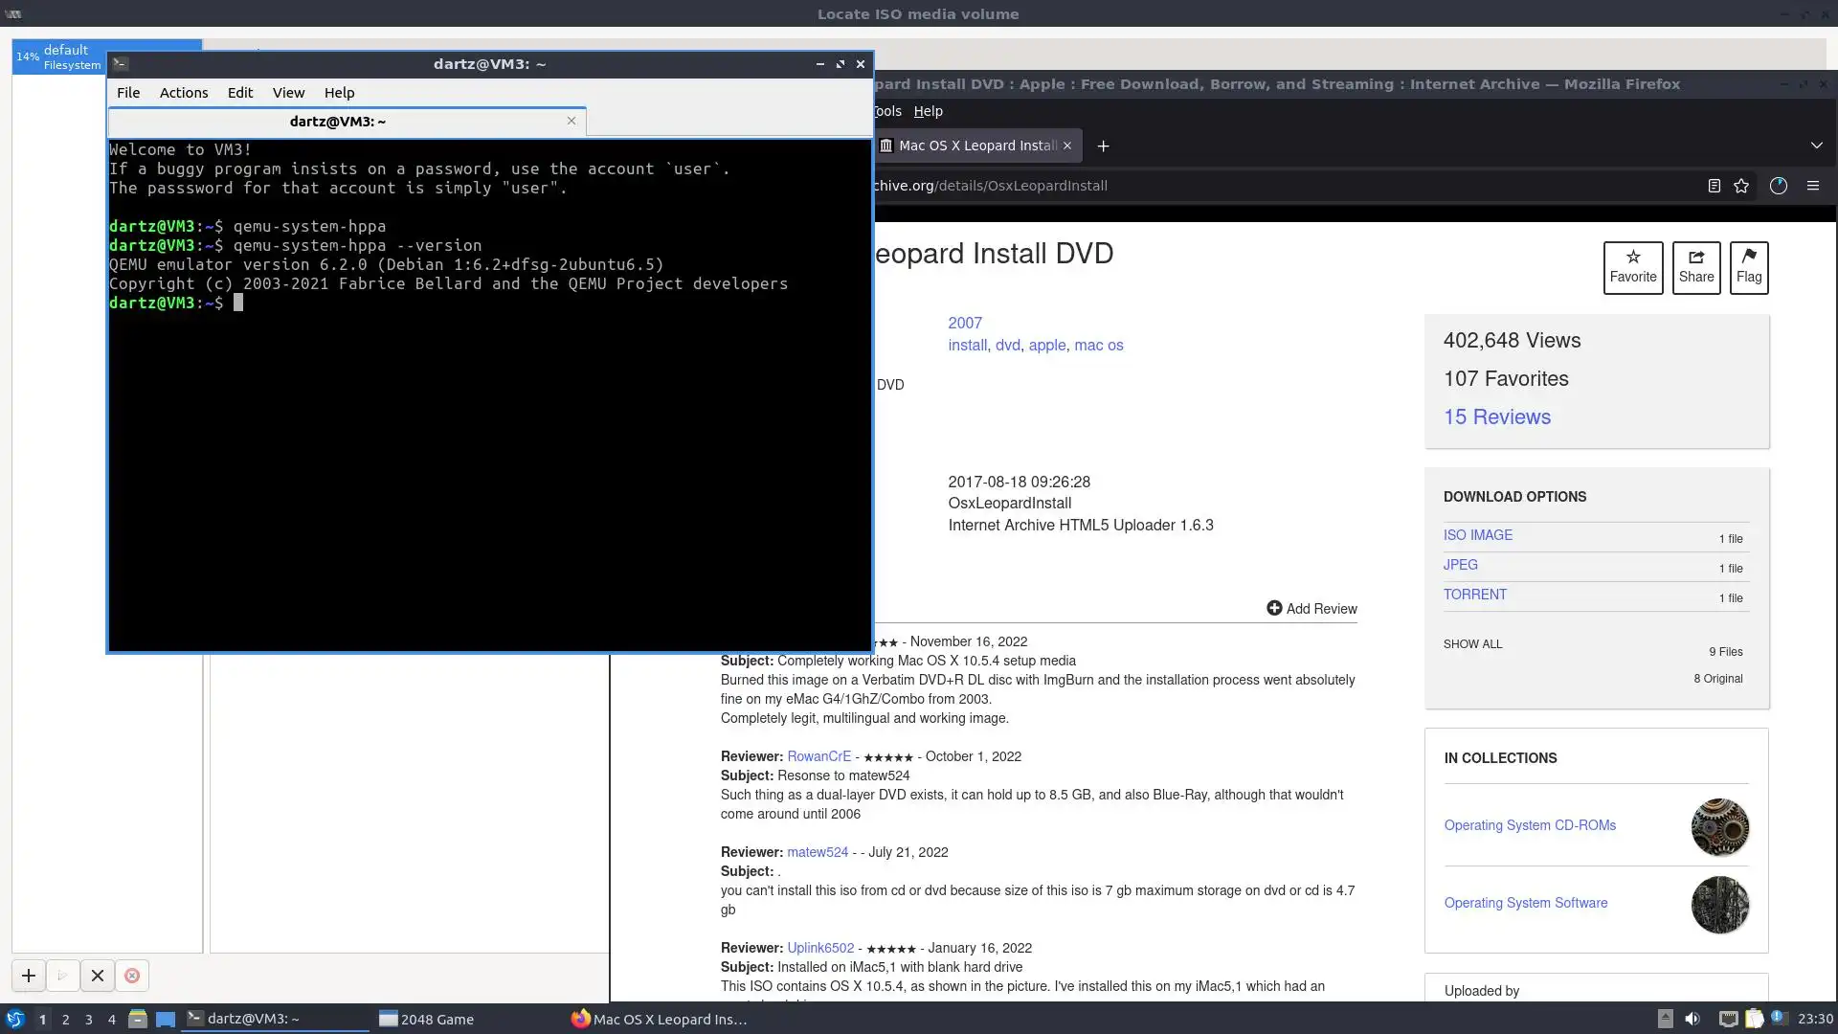Open the terminal Edit menu
Viewport: 1838px width, 1034px height.
click(239, 93)
